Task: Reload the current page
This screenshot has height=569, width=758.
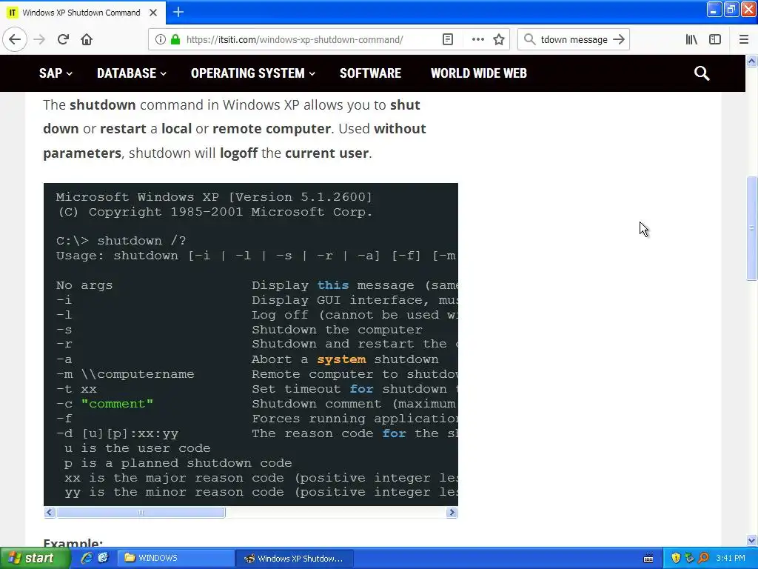Action: coord(63,39)
